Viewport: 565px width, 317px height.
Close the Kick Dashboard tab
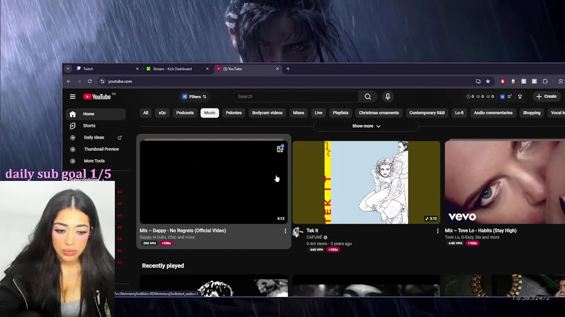(x=207, y=69)
